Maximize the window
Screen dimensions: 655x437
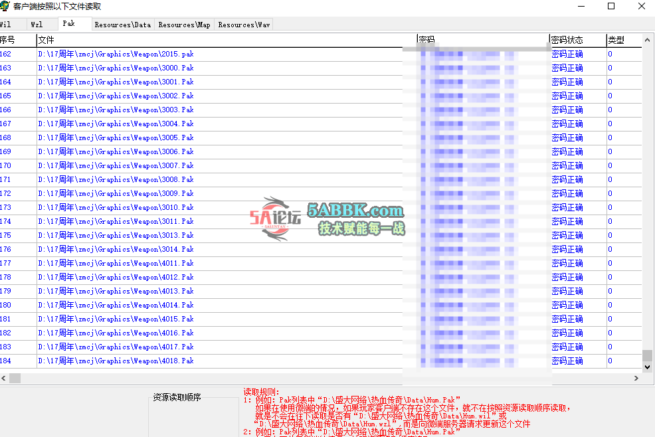[611, 6]
